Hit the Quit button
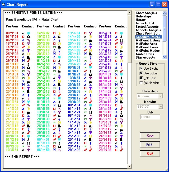The image size is (169, 172). pyautogui.click(x=150, y=154)
